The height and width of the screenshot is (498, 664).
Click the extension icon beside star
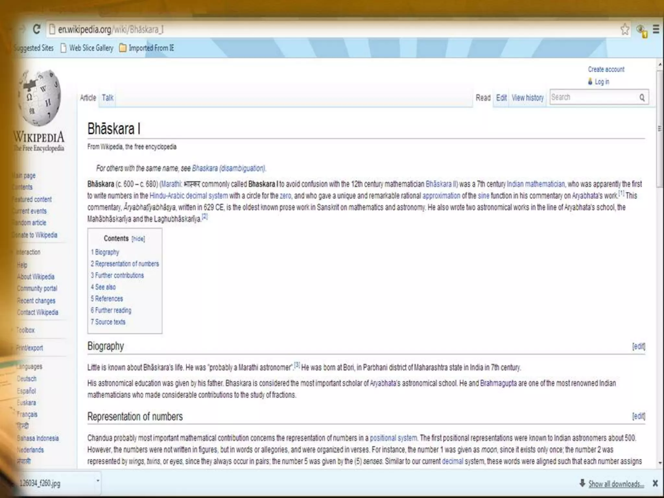641,30
